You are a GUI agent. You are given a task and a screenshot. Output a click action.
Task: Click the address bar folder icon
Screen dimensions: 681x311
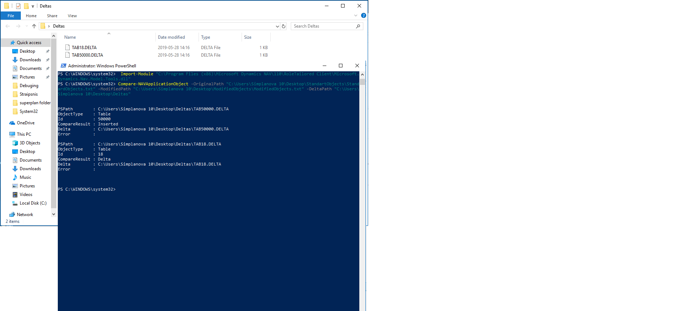click(43, 26)
